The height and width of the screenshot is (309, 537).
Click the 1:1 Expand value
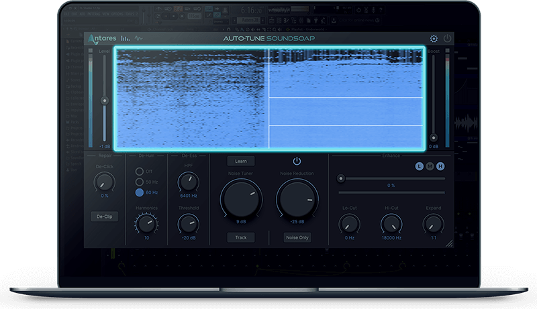pyautogui.click(x=434, y=238)
